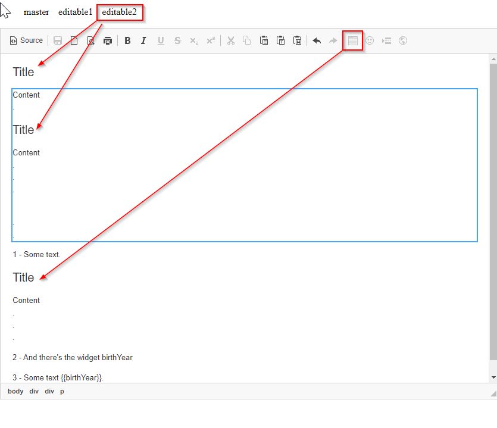
Task: Open document Preview
Action: [90, 40]
